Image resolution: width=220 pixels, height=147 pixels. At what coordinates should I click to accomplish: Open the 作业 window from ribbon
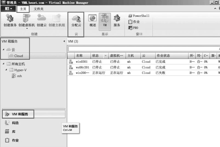click(134, 22)
